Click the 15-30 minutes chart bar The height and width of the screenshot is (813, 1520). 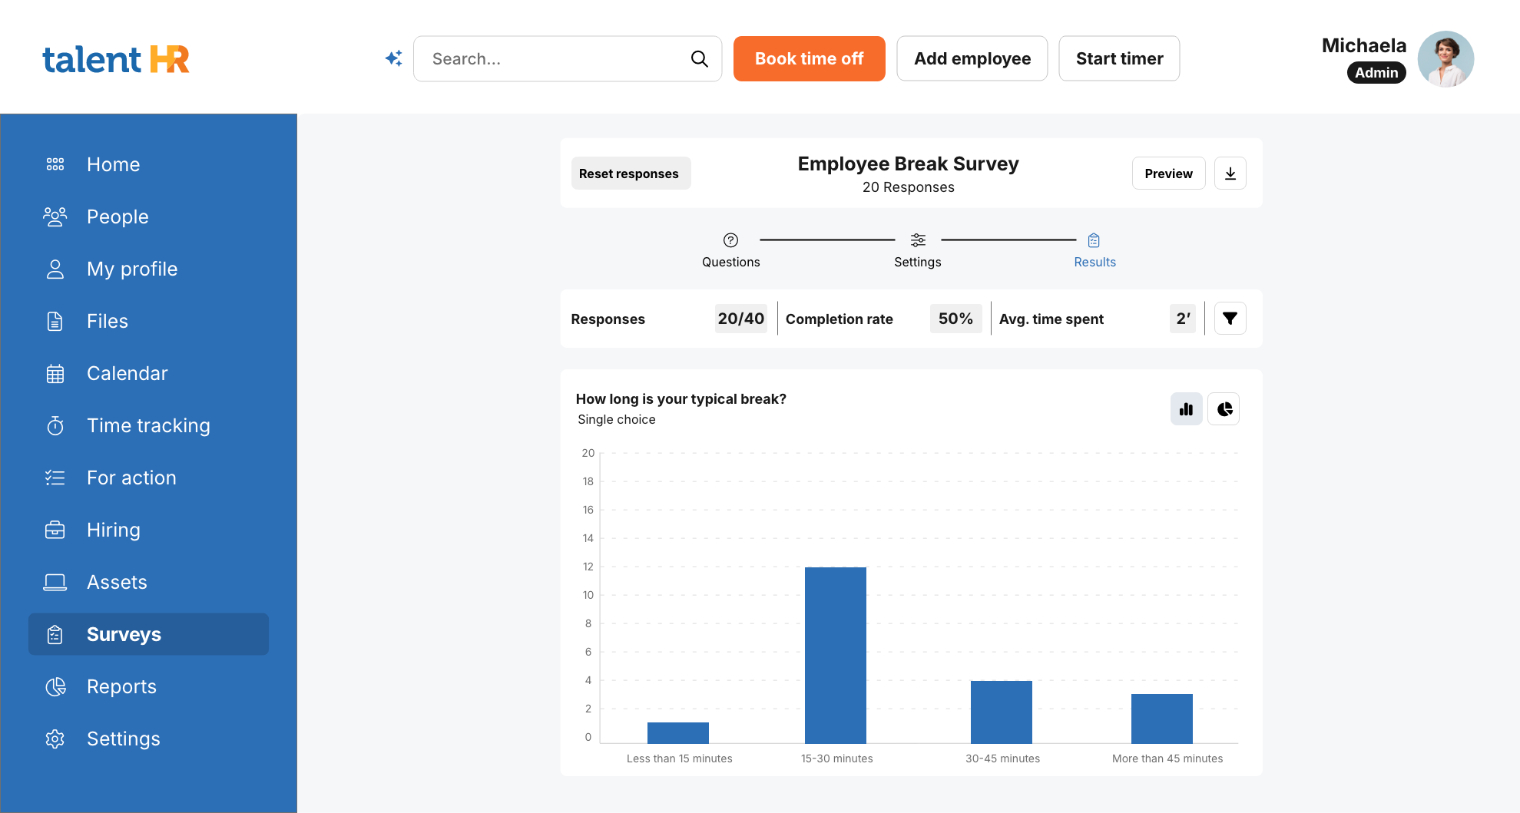pyautogui.click(x=836, y=655)
